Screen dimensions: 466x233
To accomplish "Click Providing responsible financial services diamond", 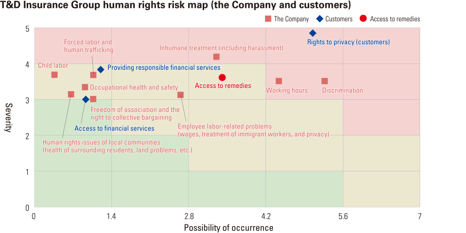I will pyautogui.click(x=100, y=69).
